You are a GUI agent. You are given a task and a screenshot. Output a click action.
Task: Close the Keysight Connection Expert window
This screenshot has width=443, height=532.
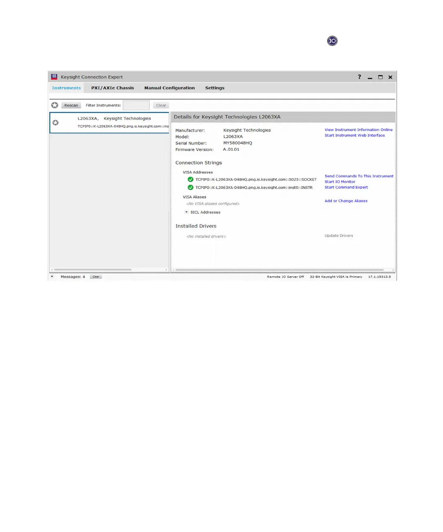(390, 77)
